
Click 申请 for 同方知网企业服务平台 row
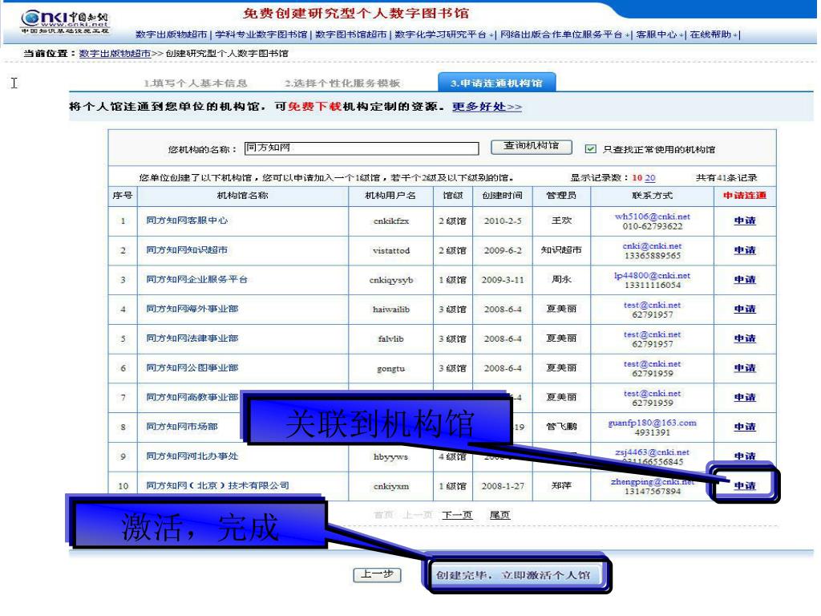(745, 279)
